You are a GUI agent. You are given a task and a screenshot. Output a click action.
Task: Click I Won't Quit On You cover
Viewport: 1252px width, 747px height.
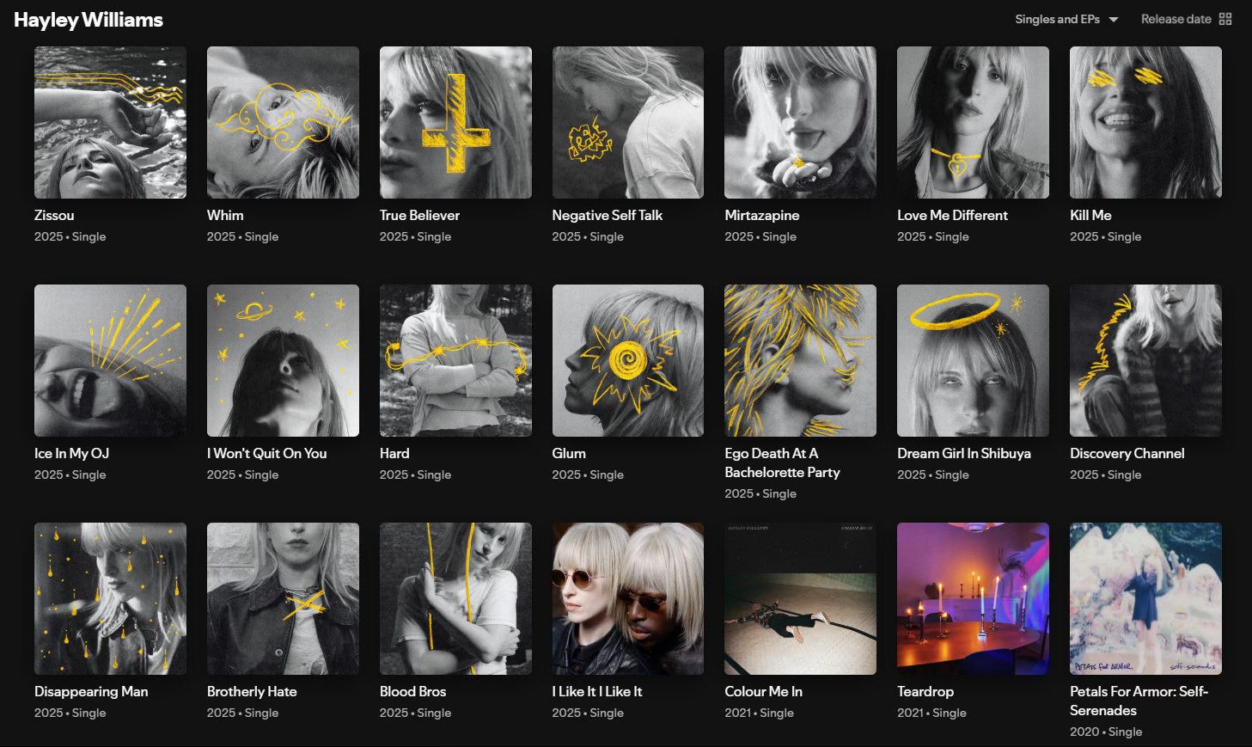click(283, 360)
